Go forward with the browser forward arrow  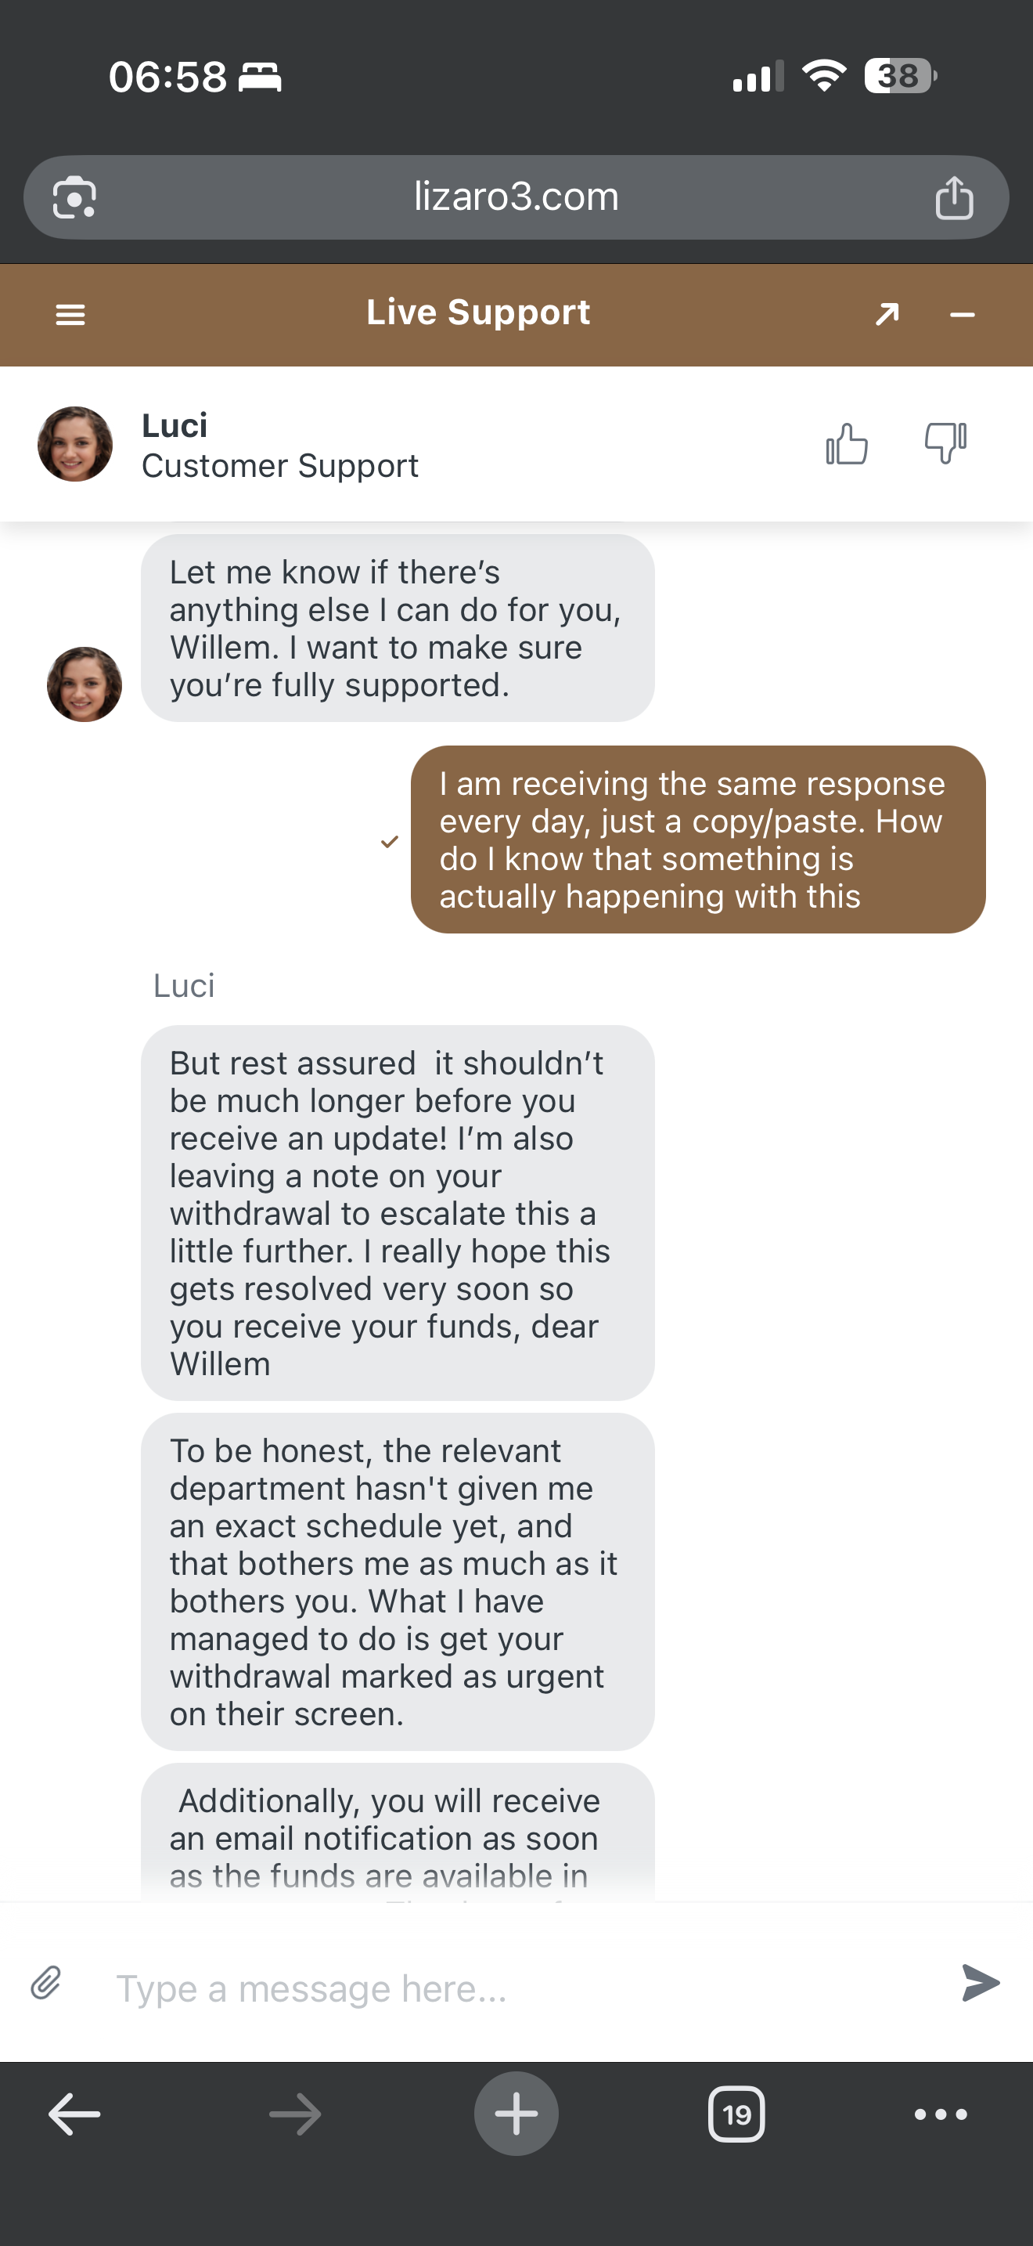295,2114
